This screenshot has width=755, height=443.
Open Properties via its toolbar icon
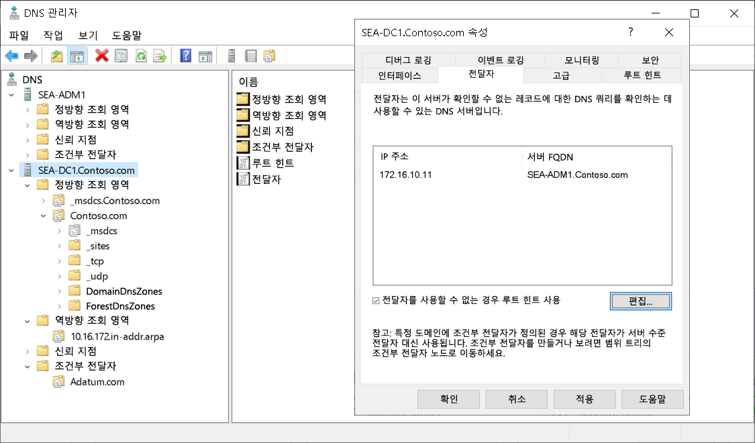(x=120, y=55)
